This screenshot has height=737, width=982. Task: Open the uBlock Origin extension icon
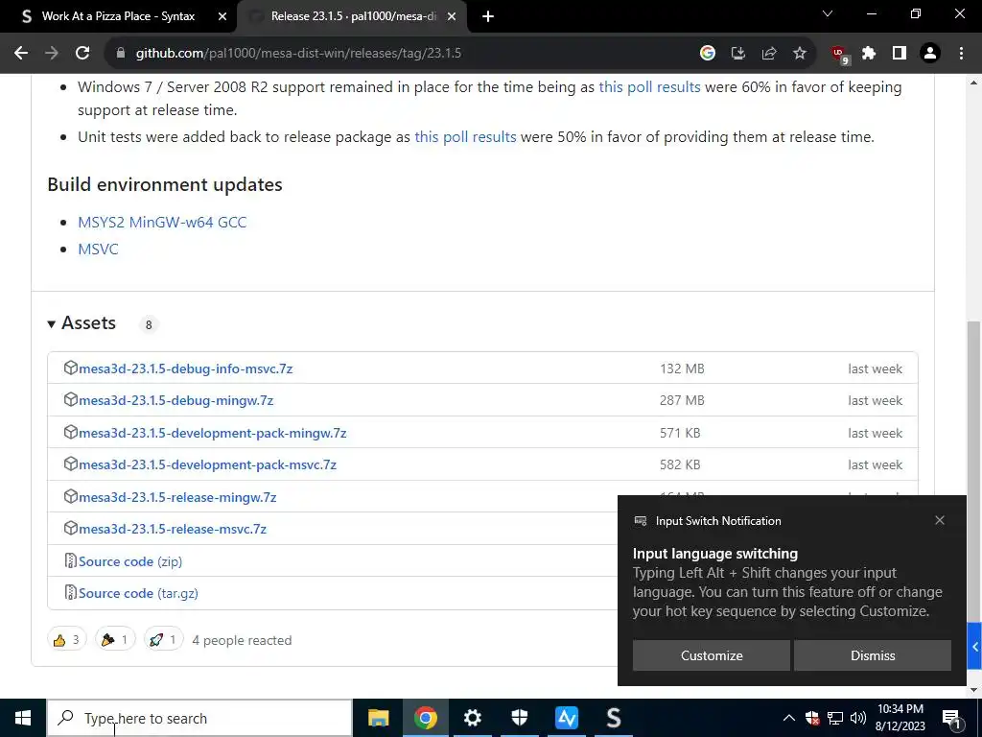tap(840, 55)
